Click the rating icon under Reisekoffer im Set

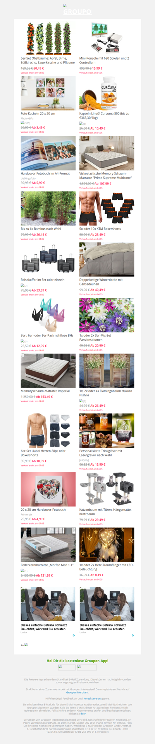pos(22,285)
